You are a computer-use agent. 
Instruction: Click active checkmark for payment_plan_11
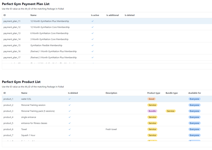click(92, 21)
